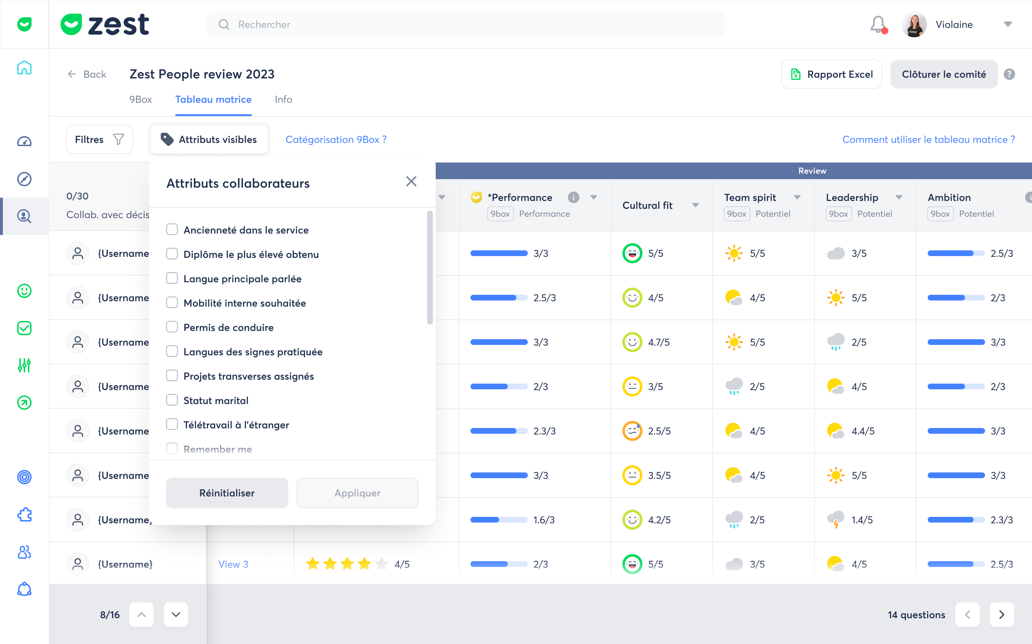Screen dimensions: 1032x644
Task: Open the Cultural fit column dropdown
Action: click(696, 205)
